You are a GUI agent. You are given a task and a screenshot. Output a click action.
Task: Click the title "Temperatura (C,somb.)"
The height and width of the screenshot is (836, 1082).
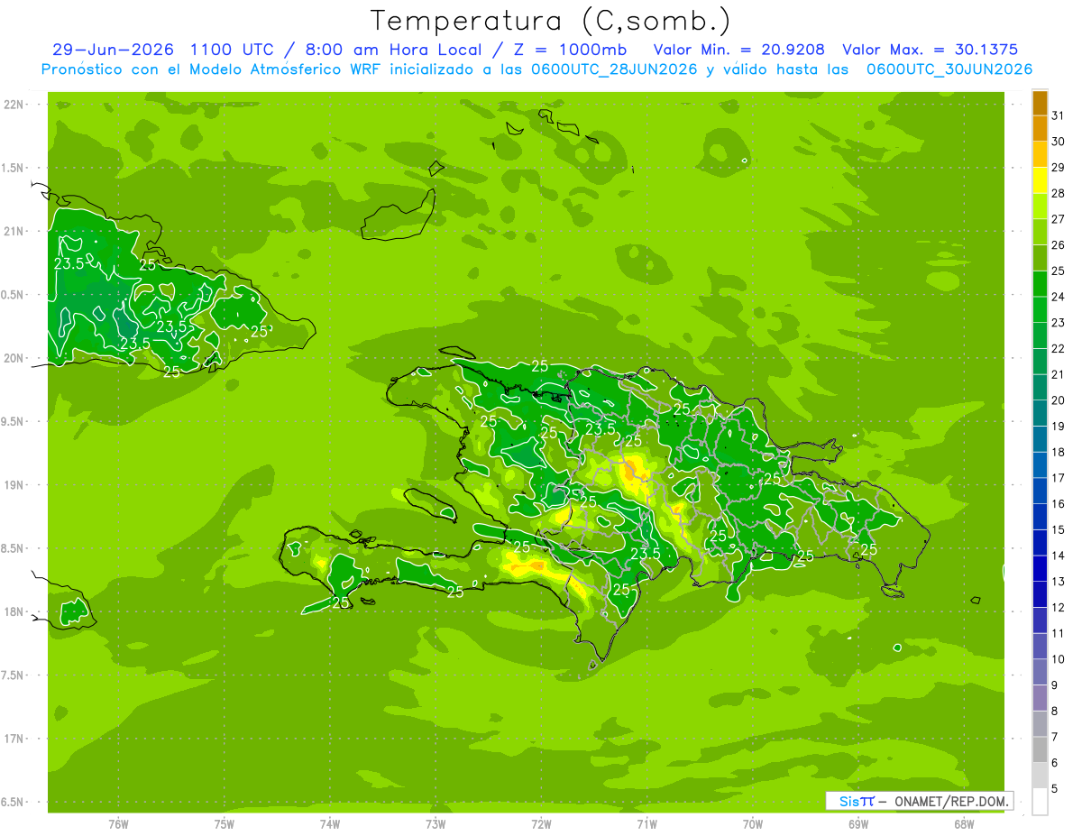point(550,21)
